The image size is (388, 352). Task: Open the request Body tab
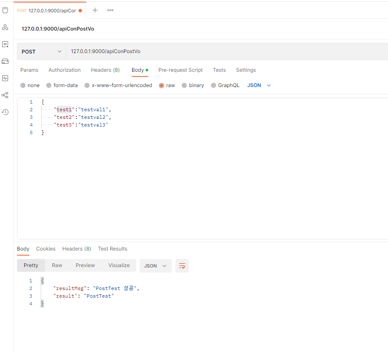point(140,70)
